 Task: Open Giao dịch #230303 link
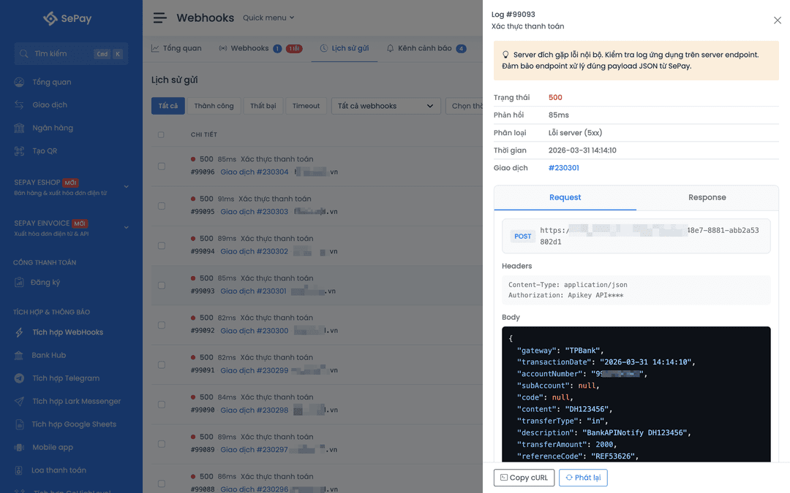[255, 212]
